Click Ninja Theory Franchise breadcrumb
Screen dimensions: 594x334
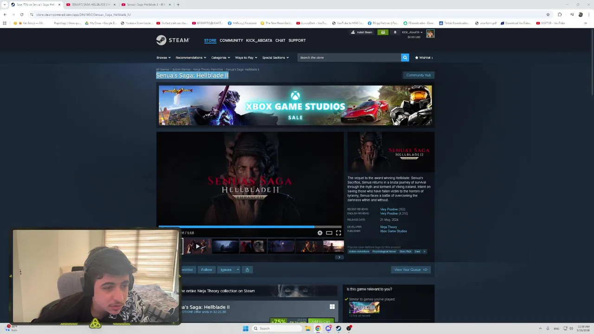tap(208, 70)
